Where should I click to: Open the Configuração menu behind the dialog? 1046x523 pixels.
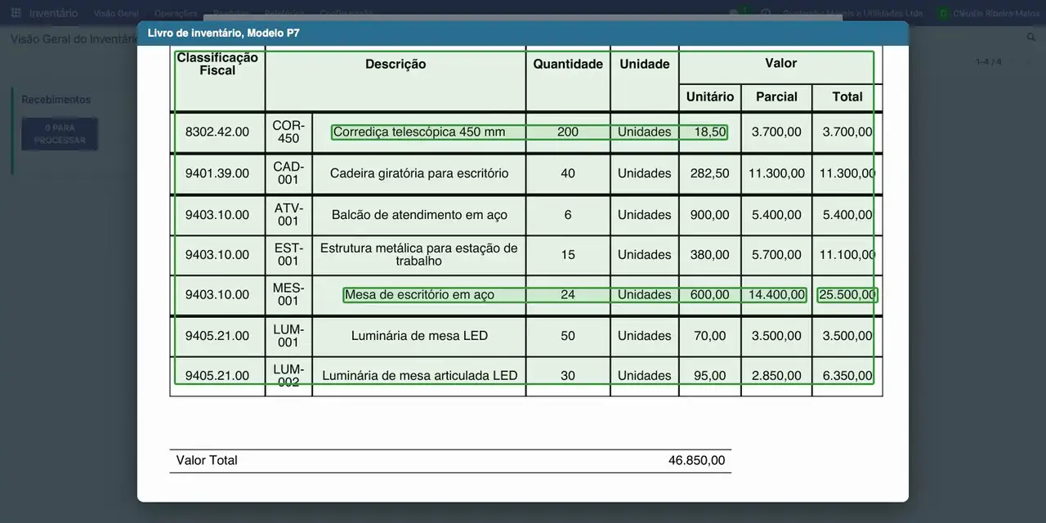[x=346, y=13]
